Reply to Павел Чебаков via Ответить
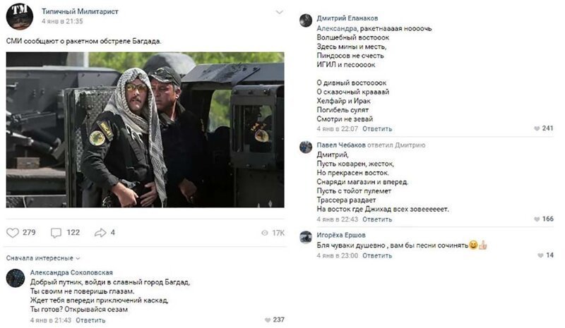565x328 pixels. pyautogui.click(x=377, y=219)
